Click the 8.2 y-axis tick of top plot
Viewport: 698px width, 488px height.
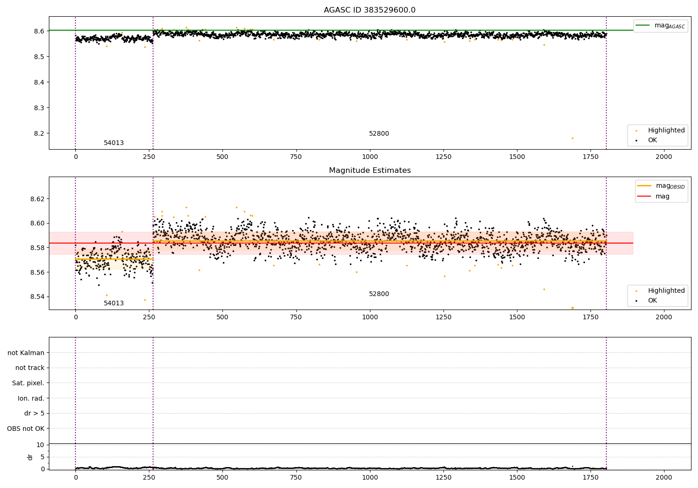(x=39, y=133)
